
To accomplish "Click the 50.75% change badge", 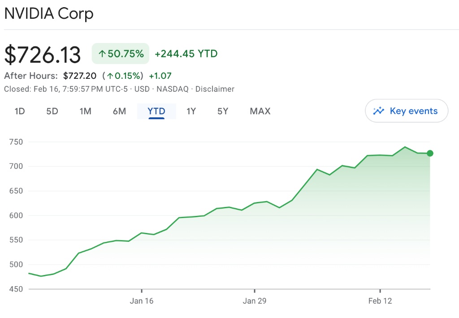I will [120, 54].
